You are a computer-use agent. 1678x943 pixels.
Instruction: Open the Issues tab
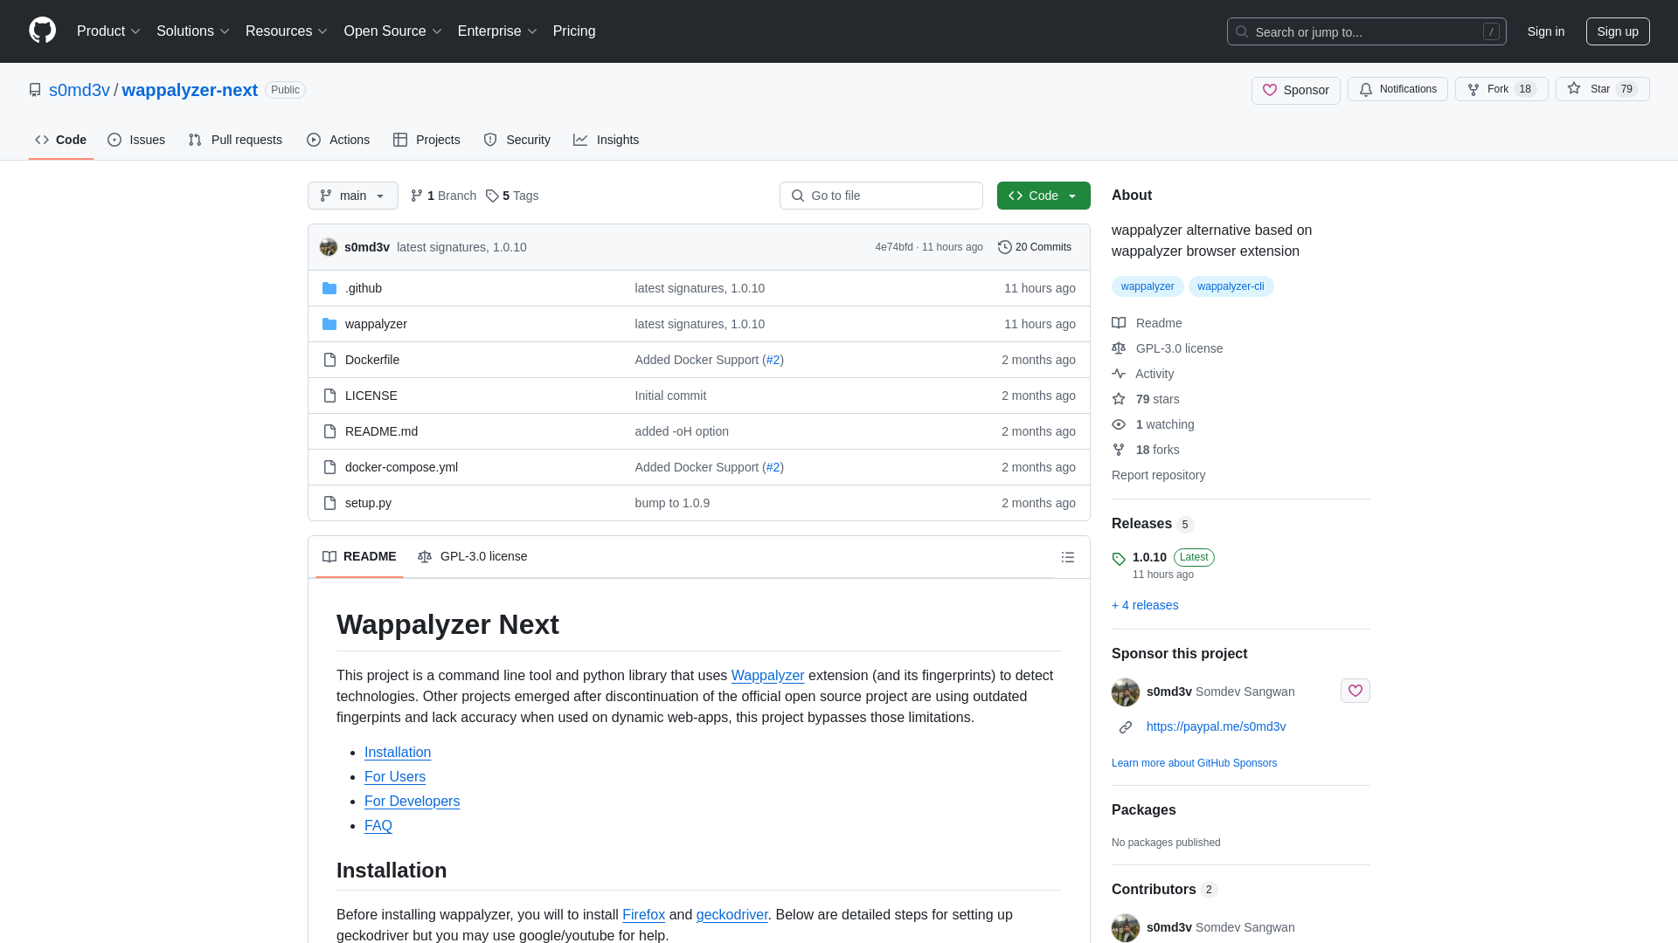coord(136,140)
